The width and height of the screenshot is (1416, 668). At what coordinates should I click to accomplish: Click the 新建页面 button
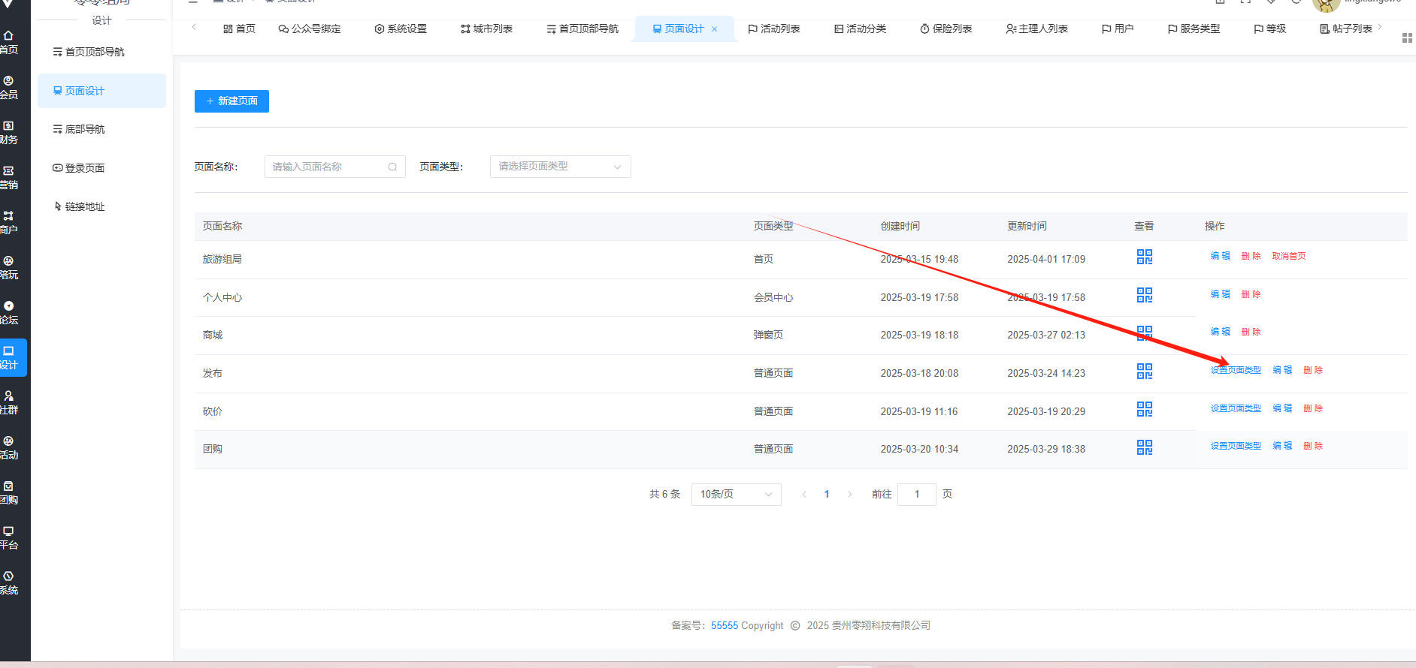231,101
